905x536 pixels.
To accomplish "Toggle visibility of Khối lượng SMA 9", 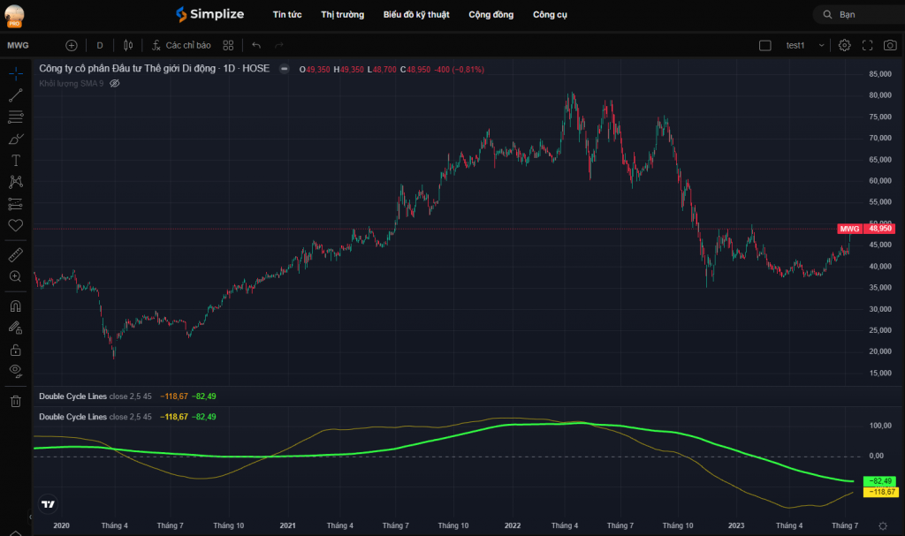I will [x=115, y=83].
